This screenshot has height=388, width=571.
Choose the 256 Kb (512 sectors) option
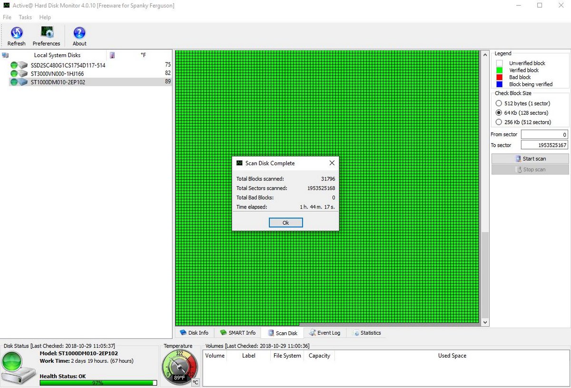tap(499, 122)
